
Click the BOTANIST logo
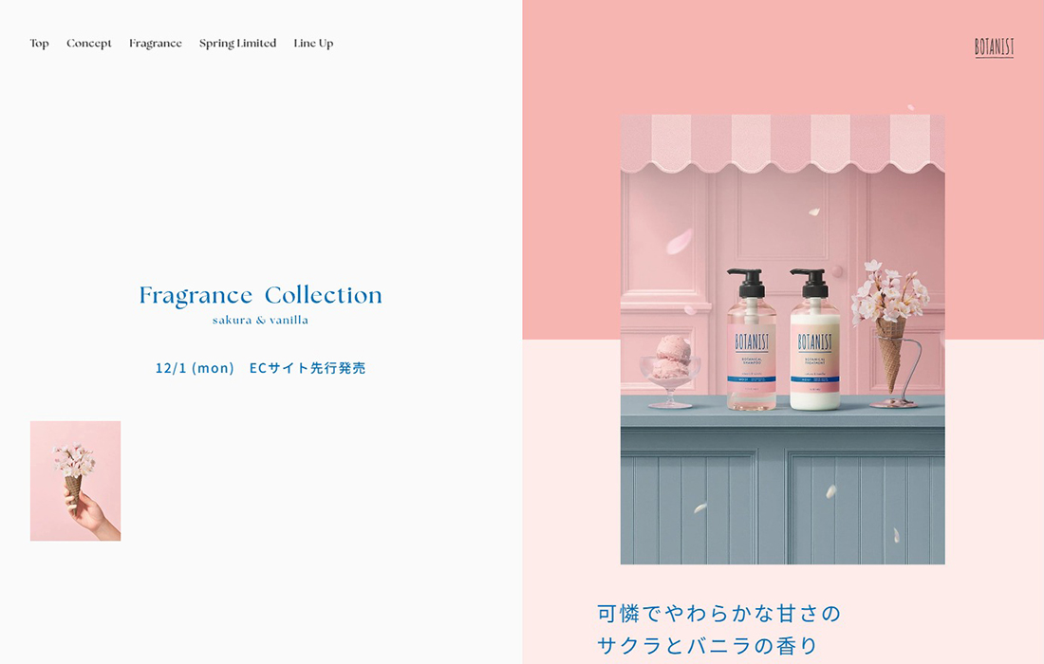pyautogui.click(x=993, y=45)
